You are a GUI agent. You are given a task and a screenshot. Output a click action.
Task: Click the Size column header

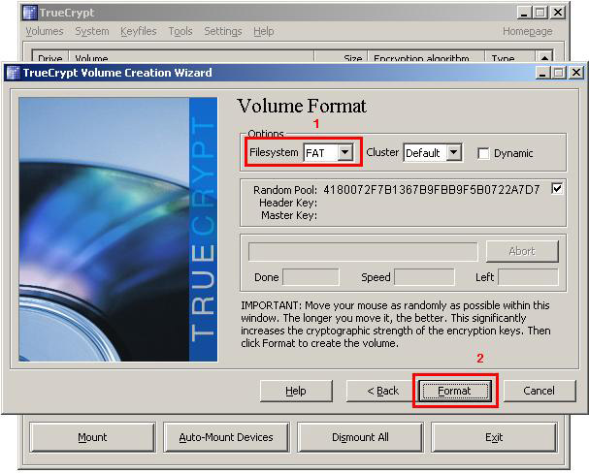coord(341,57)
